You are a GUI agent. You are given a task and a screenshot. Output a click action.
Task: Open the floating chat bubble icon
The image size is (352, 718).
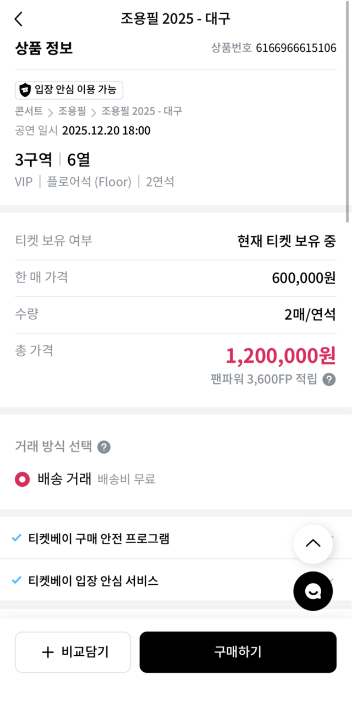pyautogui.click(x=313, y=591)
